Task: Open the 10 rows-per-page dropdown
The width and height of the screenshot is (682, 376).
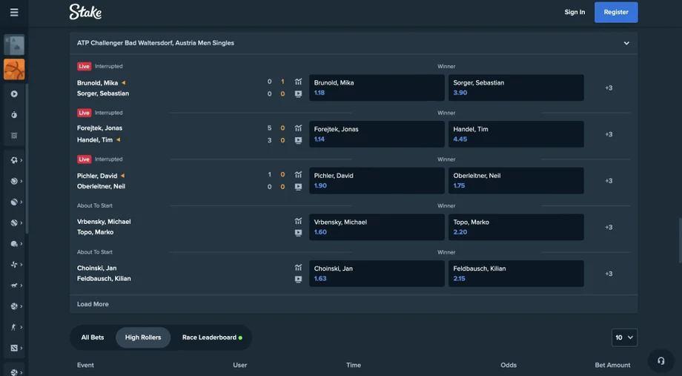Action: pos(624,337)
